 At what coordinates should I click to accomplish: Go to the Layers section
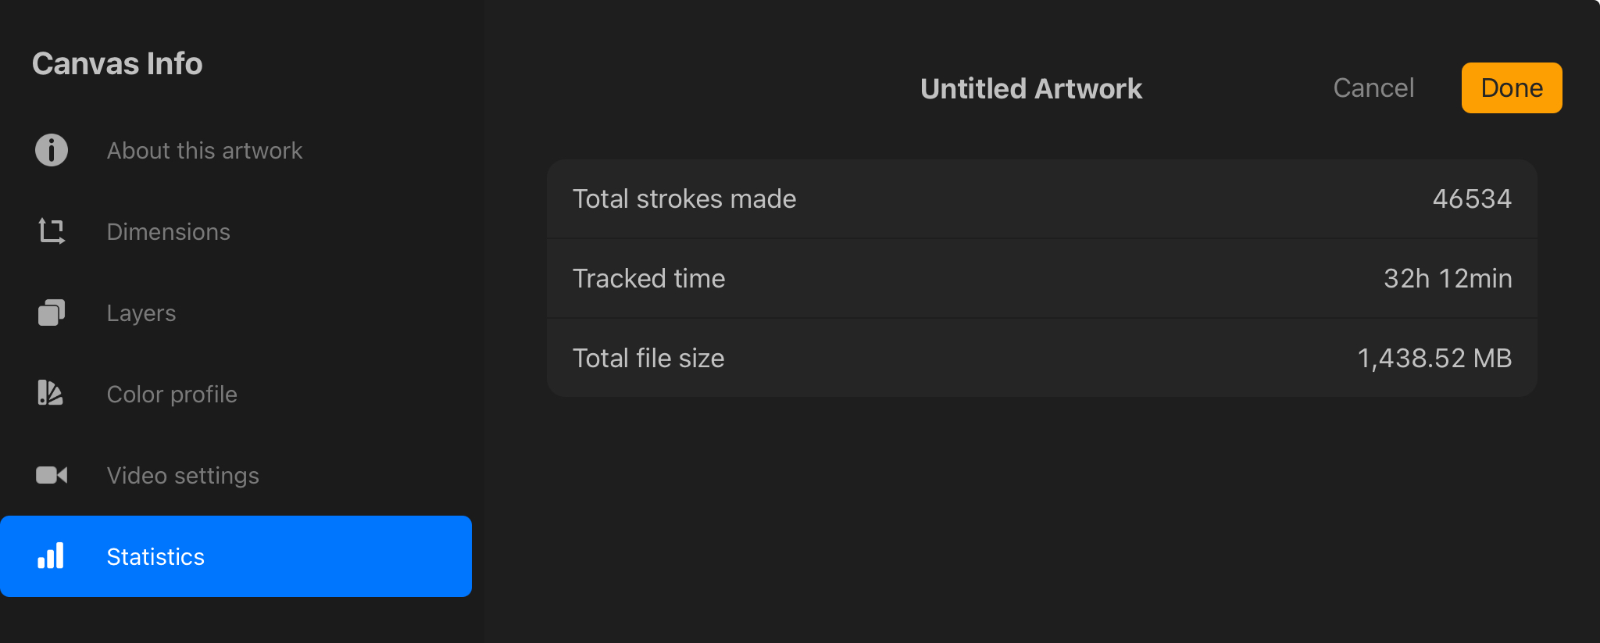(x=236, y=313)
